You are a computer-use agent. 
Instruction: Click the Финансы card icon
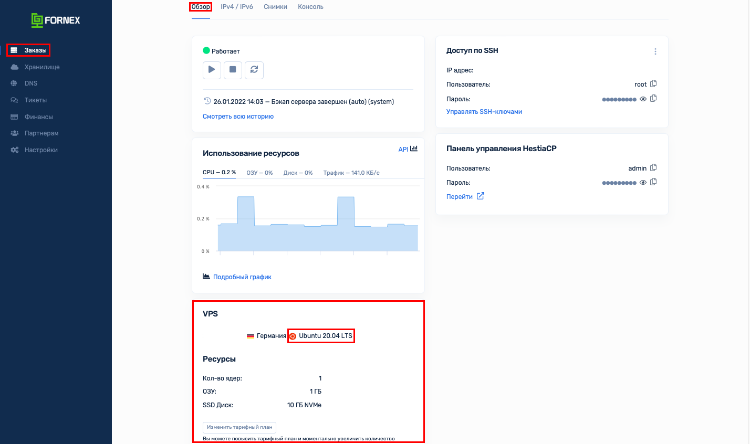[x=14, y=117]
